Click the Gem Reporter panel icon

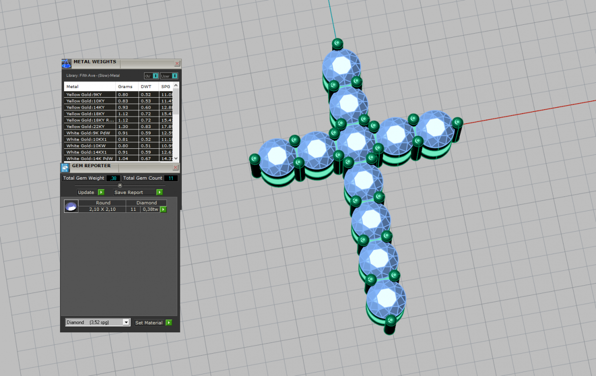click(65, 168)
